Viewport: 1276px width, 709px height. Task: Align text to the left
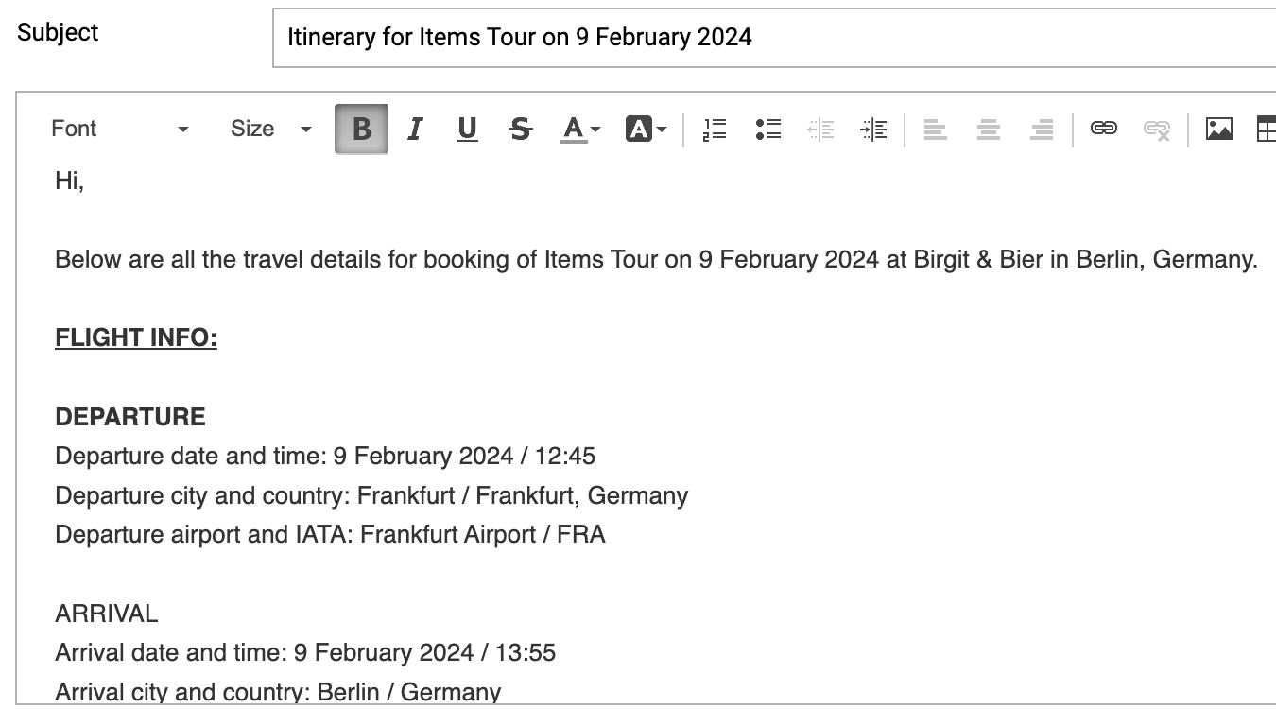[936, 129]
